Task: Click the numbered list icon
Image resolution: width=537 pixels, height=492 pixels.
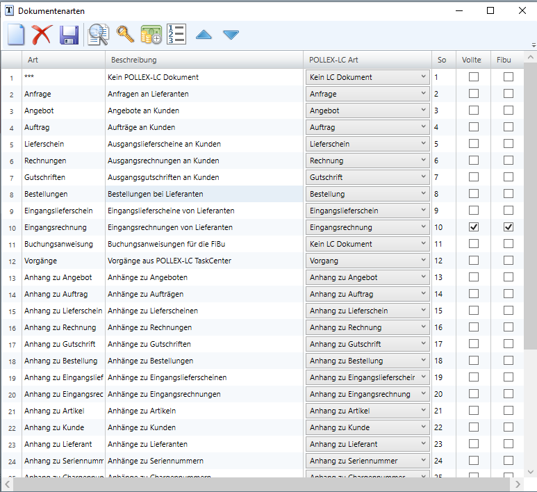Action: click(x=176, y=34)
